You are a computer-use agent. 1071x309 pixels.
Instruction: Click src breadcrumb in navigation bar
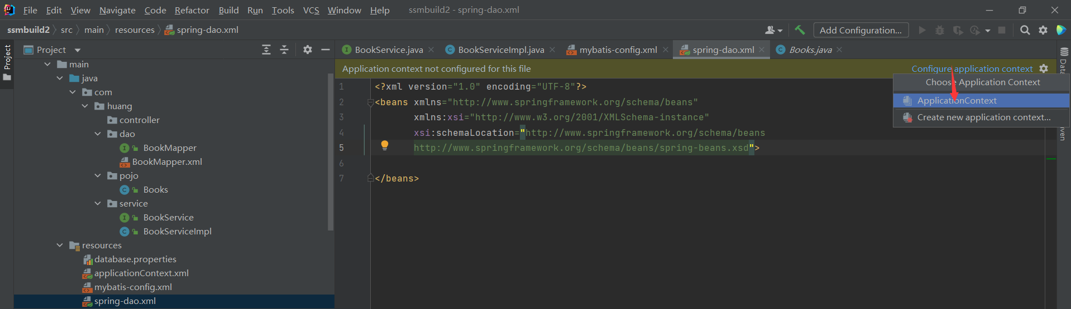click(66, 30)
